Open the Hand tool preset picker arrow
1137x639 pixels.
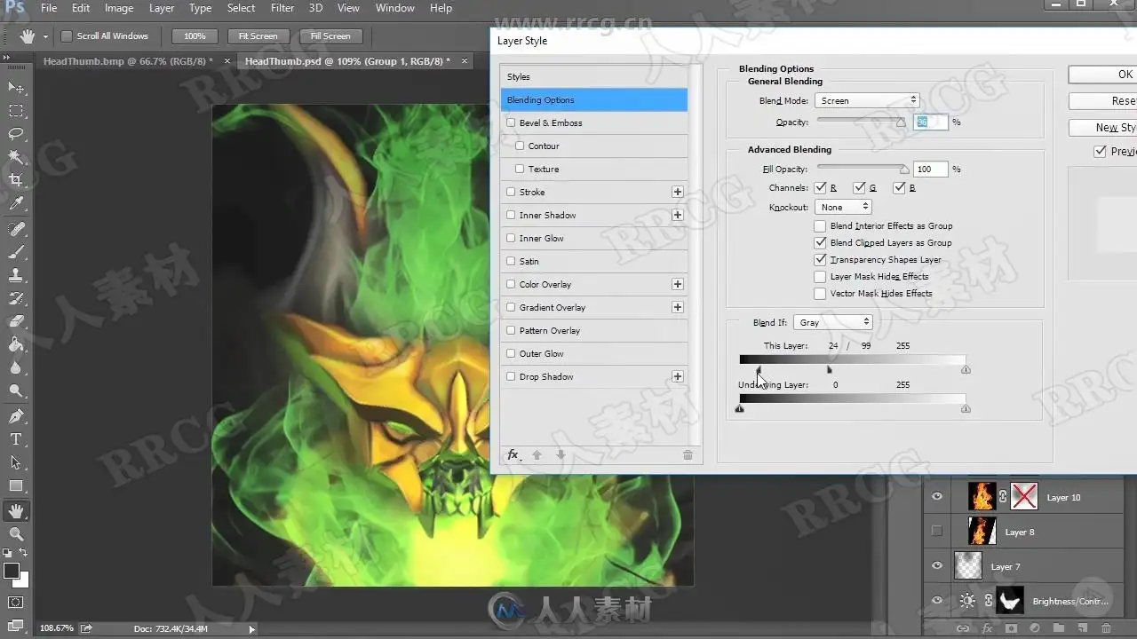coord(45,37)
